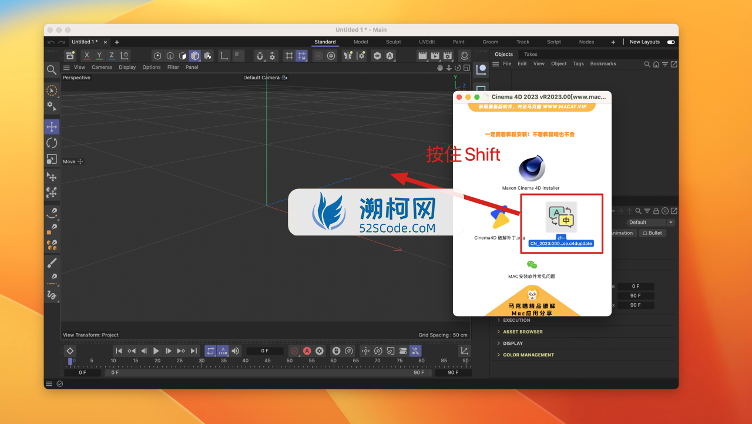This screenshot has width=752, height=424.
Task: Switch to the UVEdit layout tab
Action: click(x=427, y=42)
